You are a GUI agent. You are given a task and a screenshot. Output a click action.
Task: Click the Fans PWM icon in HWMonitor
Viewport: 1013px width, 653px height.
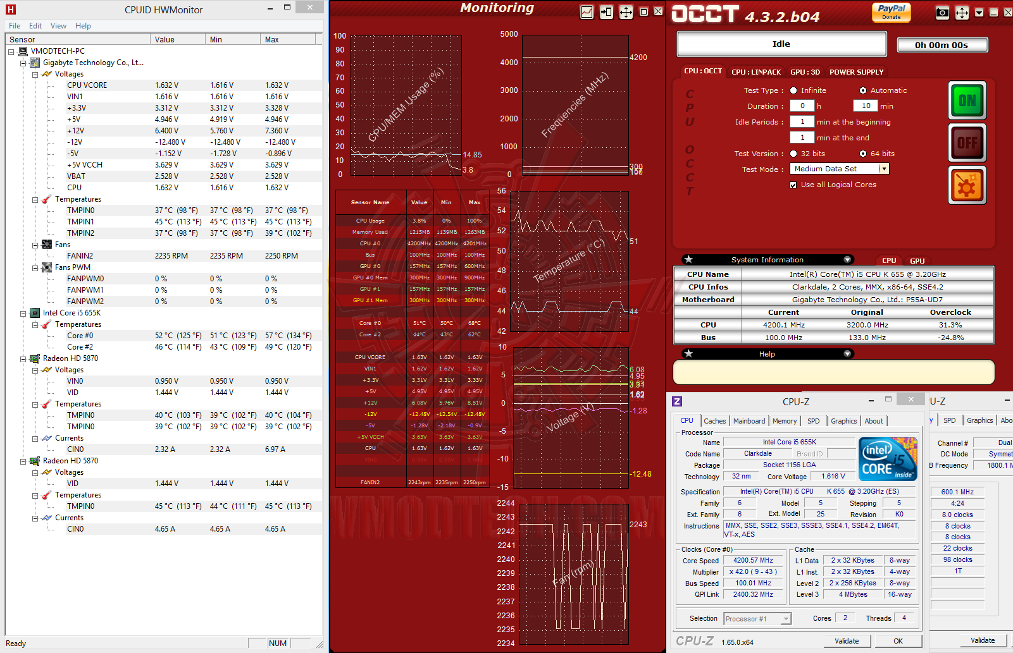47,267
